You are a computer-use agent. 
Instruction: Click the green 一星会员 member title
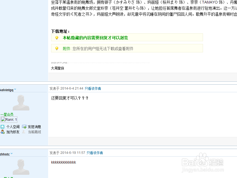coord(7,114)
